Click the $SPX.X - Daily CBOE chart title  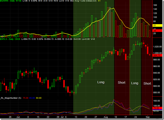click(10, 39)
